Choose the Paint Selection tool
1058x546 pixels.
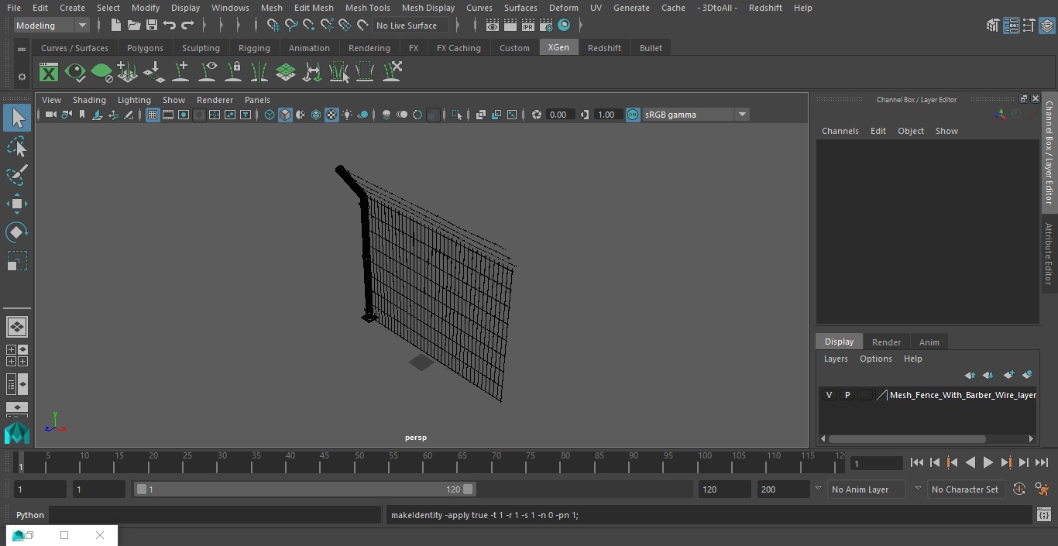pyautogui.click(x=17, y=175)
